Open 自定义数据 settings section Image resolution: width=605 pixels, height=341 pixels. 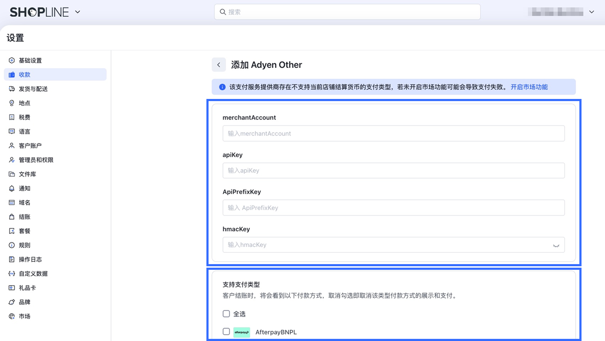pyautogui.click(x=55, y=274)
